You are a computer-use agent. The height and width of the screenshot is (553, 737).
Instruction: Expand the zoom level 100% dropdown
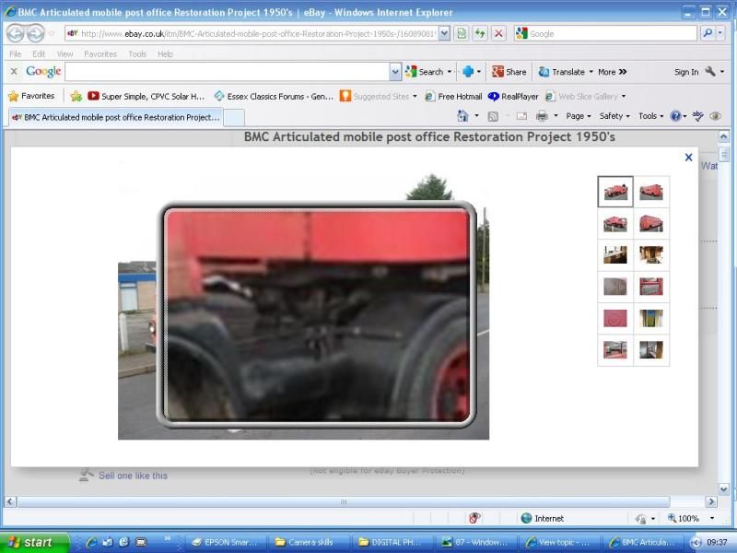(710, 519)
